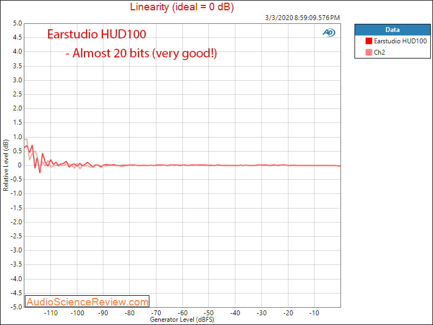Click the -3.0 y-axis tick label
The height and width of the screenshot is (325, 433).
[16, 250]
